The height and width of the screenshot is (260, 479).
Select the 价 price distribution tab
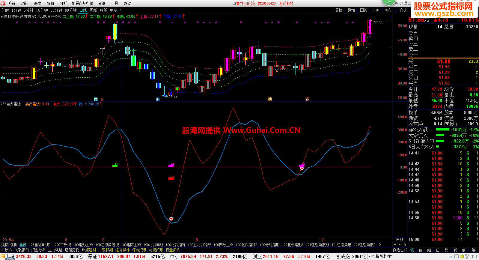pos(421,250)
